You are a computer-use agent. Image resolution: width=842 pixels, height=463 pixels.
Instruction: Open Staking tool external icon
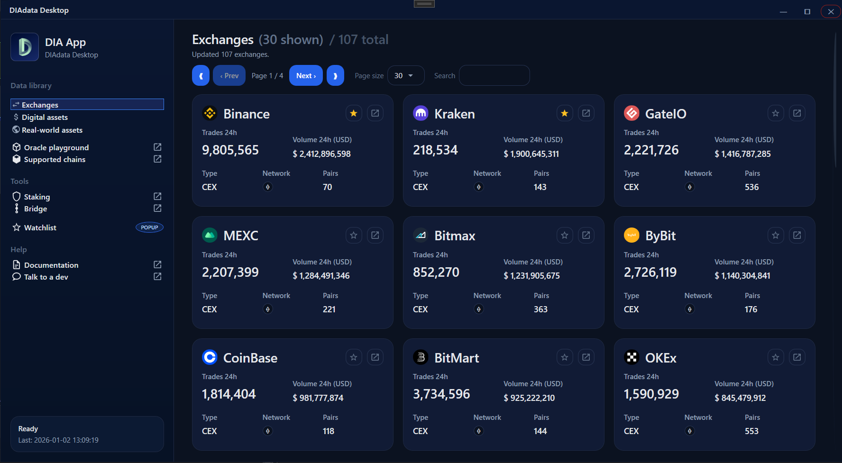point(157,197)
